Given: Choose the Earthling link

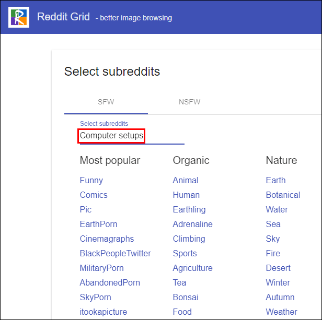Looking at the screenshot, I should click(189, 210).
